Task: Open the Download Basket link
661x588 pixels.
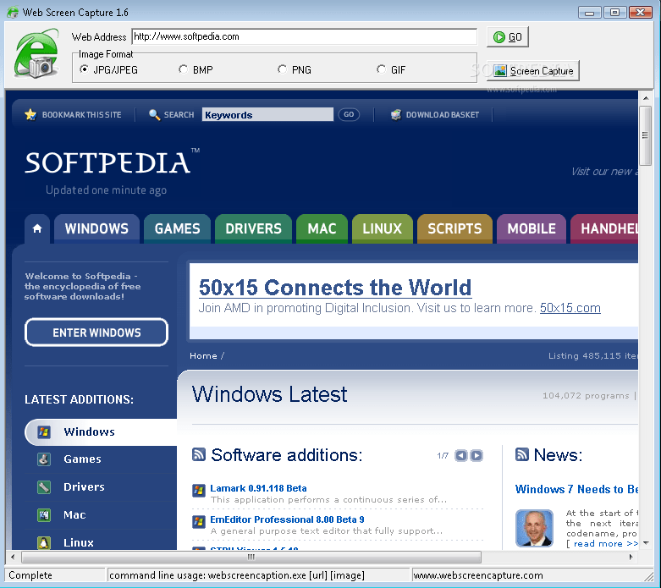Action: point(442,115)
